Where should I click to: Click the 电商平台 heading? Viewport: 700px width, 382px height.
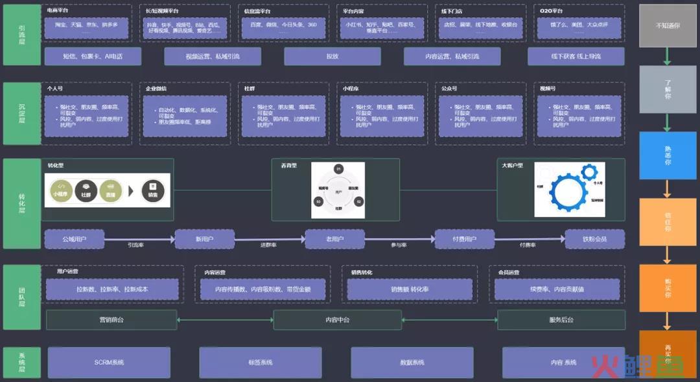click(x=58, y=10)
